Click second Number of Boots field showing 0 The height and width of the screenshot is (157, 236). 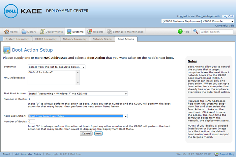coord(31,121)
